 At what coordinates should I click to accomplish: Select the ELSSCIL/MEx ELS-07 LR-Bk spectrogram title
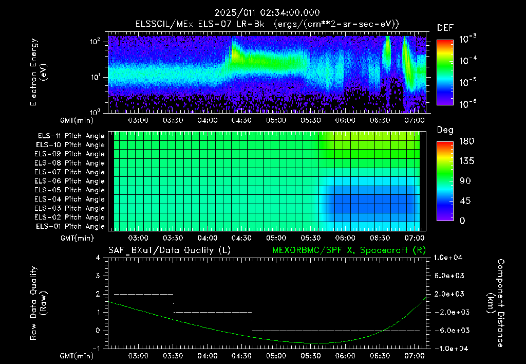(267, 24)
